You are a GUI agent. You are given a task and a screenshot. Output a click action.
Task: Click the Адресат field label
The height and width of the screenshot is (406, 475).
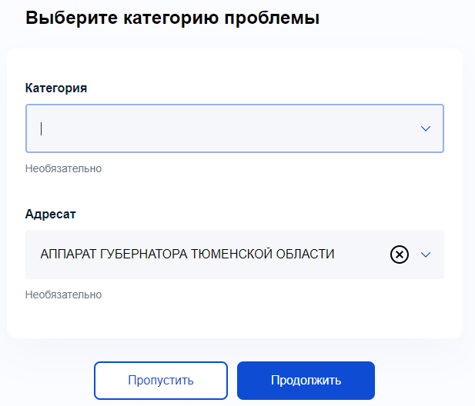pyautogui.click(x=51, y=215)
